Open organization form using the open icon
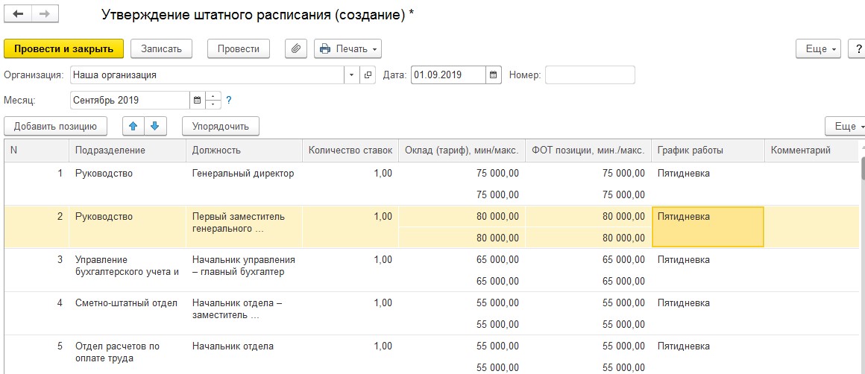 [368, 75]
